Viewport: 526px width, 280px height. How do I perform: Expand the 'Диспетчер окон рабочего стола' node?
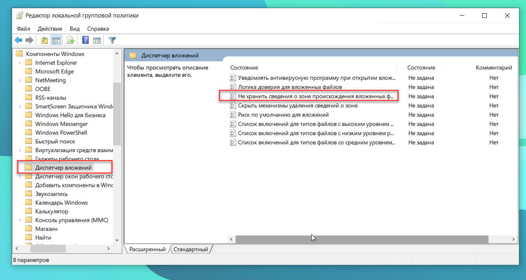click(20, 176)
